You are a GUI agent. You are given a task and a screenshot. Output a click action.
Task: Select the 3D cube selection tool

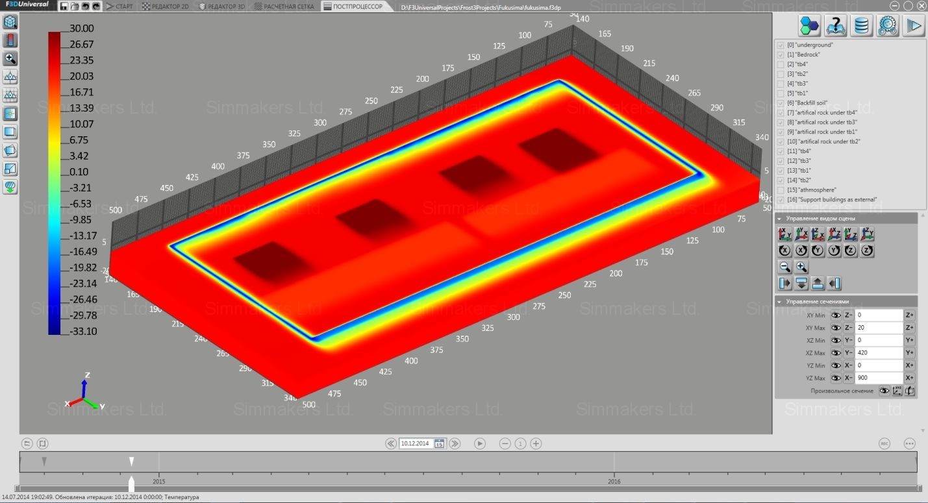pyautogui.click(x=10, y=22)
